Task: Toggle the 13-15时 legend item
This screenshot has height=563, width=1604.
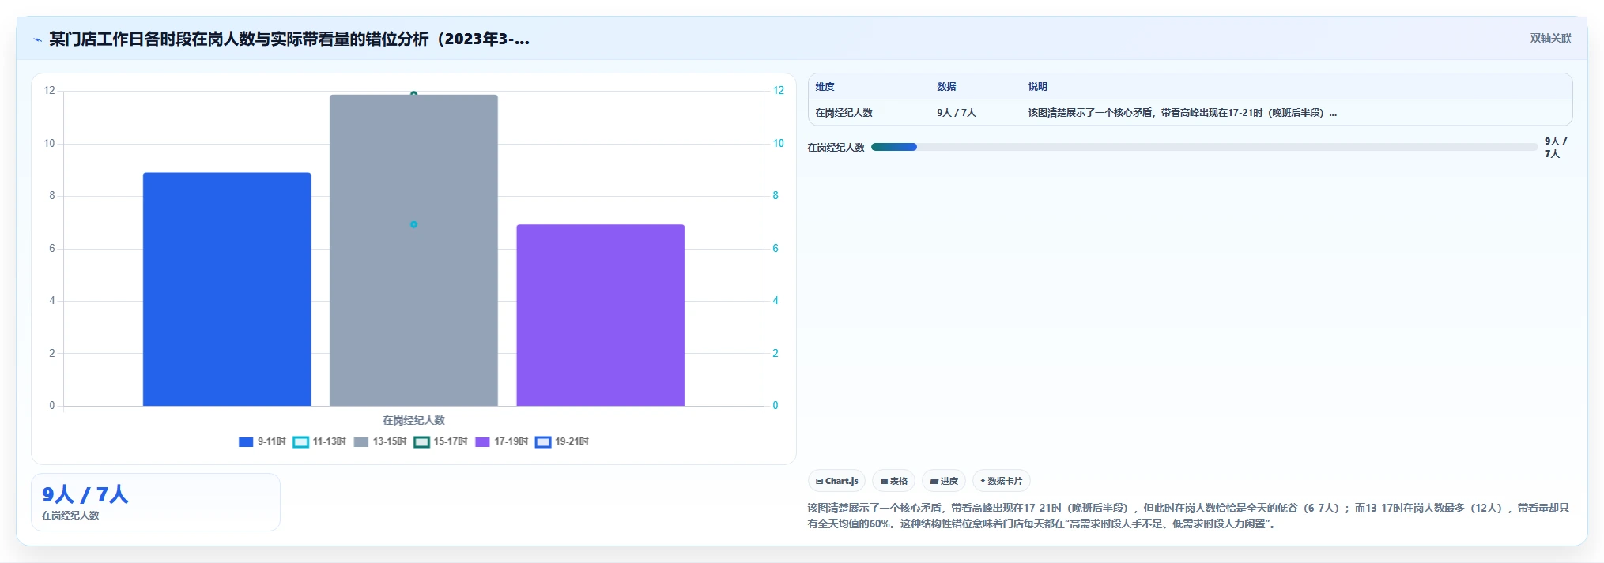Action: point(380,442)
